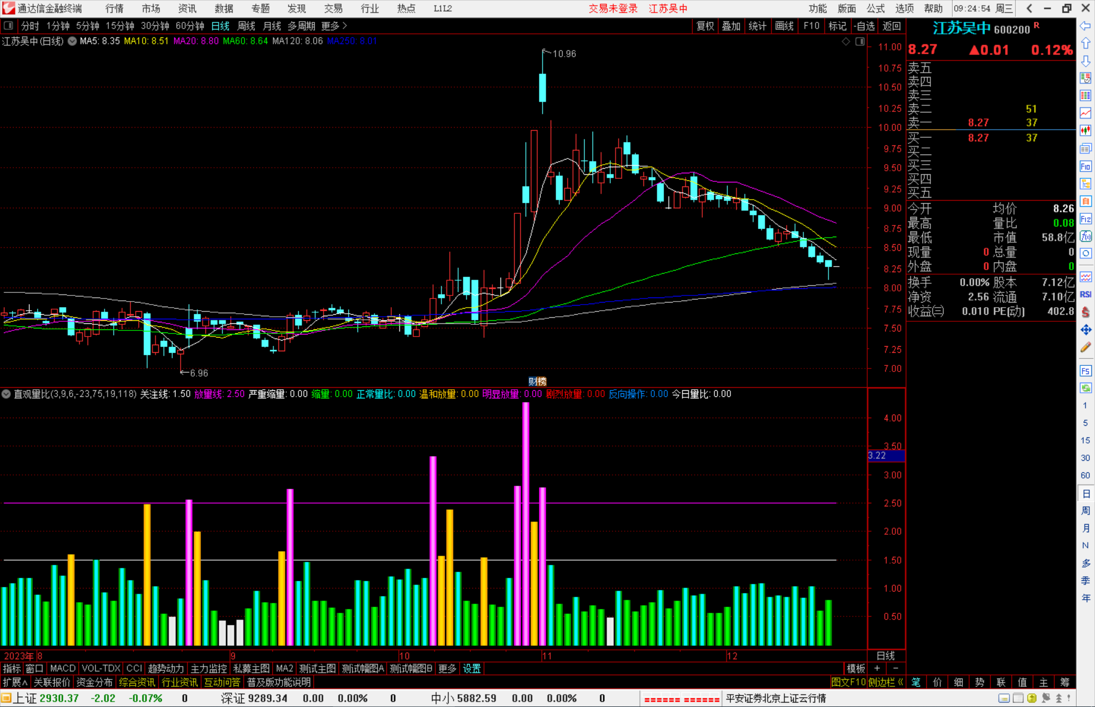Click the FS sidebar icon
The height and width of the screenshot is (707, 1095).
click(1085, 370)
